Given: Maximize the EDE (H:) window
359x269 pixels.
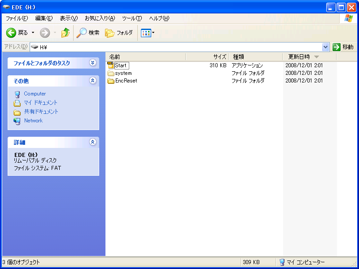Looking at the screenshot, I should point(341,8).
